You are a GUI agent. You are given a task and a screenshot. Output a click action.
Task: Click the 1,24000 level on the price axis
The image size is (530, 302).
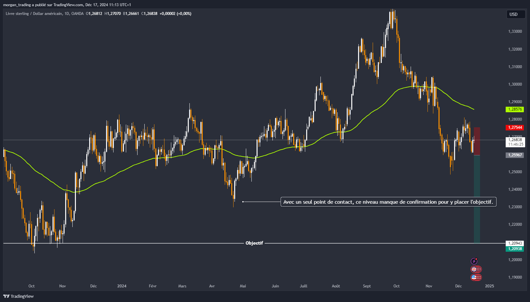coord(515,189)
